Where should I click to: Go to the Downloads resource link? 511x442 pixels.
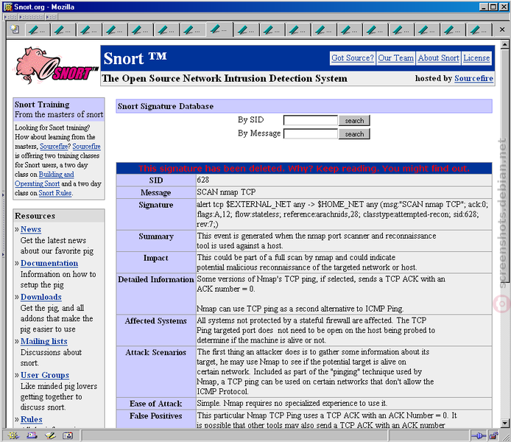coord(41,297)
